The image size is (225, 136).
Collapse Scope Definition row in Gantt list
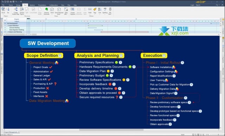[x=8, y=26]
